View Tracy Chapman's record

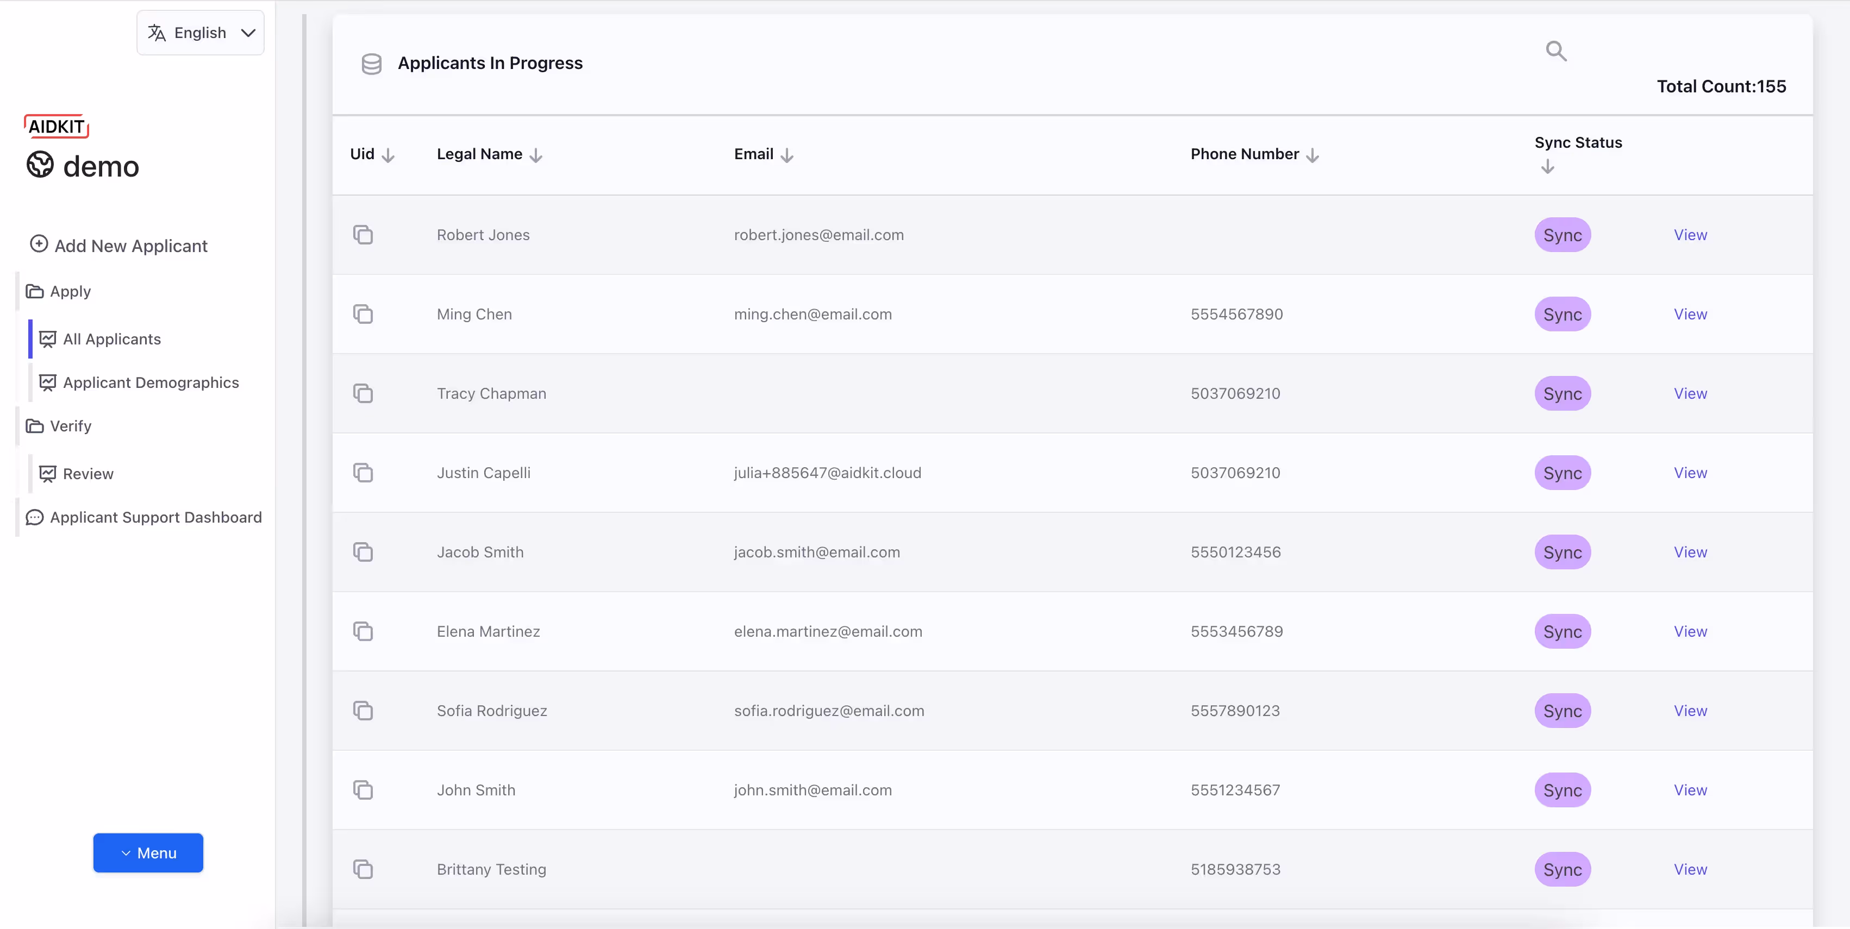tap(1691, 393)
